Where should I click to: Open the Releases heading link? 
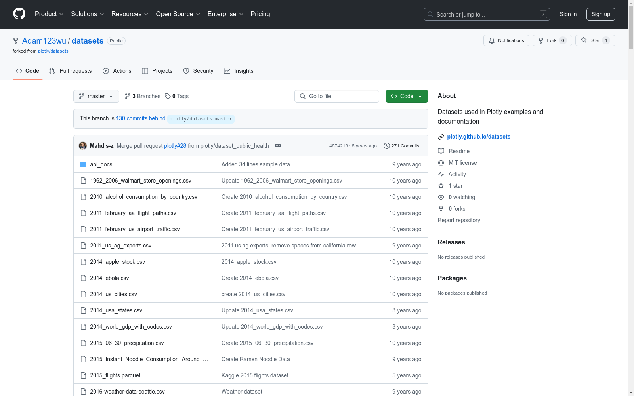451,242
